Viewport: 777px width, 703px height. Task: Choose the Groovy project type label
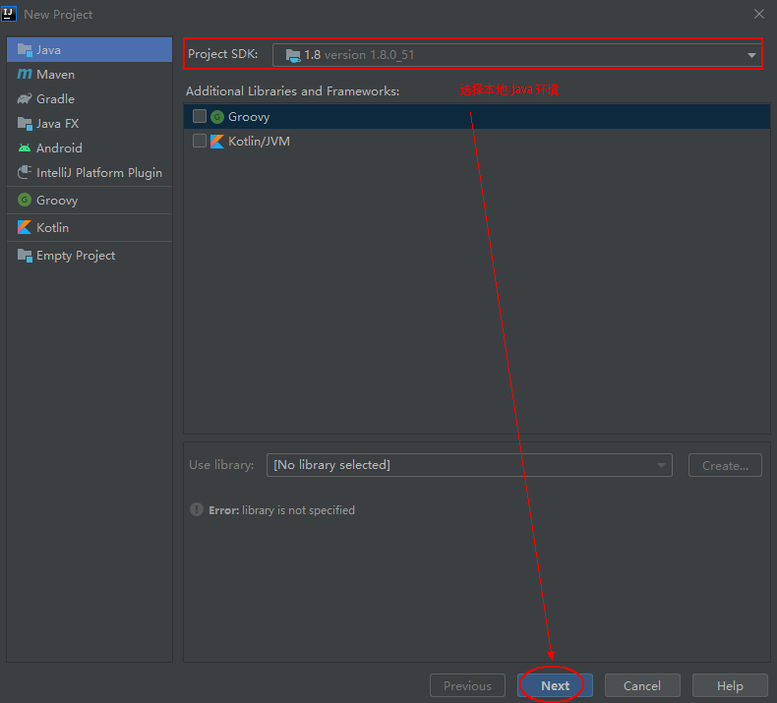(57, 201)
